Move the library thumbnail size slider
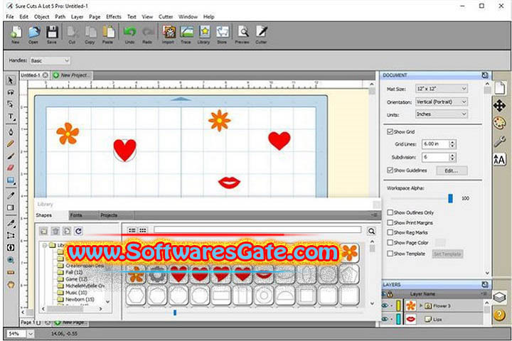This screenshot has width=512, height=341. coord(175,313)
